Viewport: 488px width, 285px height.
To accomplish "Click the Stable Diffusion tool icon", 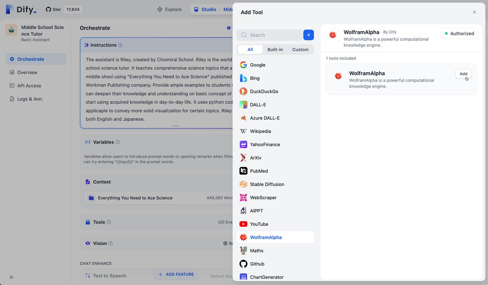I will pos(243,184).
